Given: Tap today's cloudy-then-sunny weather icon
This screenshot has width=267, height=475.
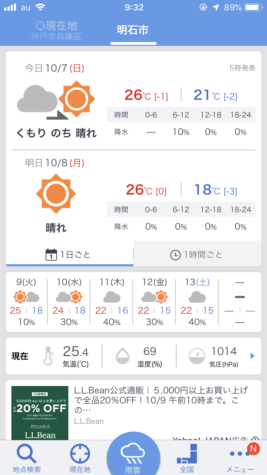Looking at the screenshot, I should tap(56, 101).
